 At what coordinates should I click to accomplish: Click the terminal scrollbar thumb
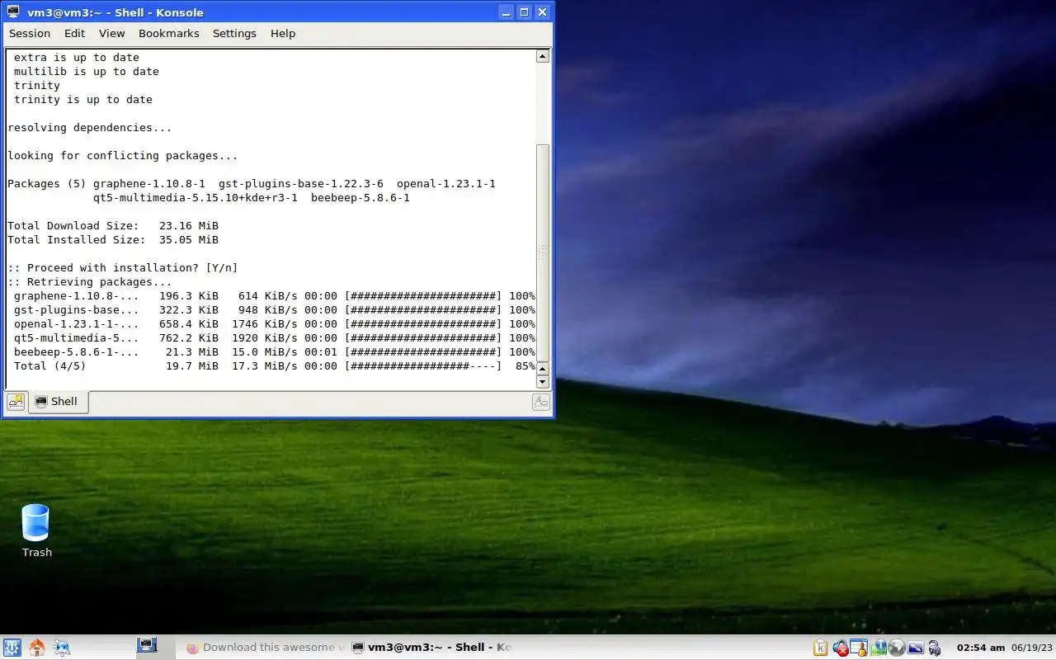tap(543, 253)
